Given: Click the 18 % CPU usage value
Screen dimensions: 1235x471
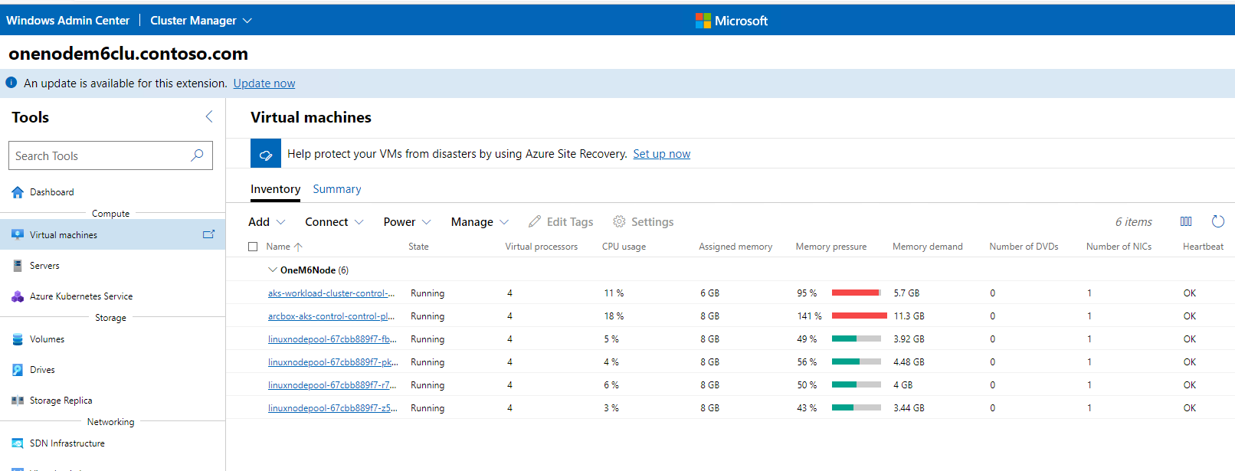Looking at the screenshot, I should click(614, 316).
